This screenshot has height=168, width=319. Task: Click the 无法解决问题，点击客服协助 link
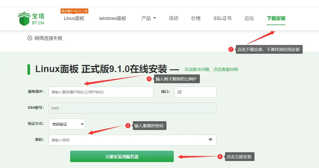[x=211, y=70]
